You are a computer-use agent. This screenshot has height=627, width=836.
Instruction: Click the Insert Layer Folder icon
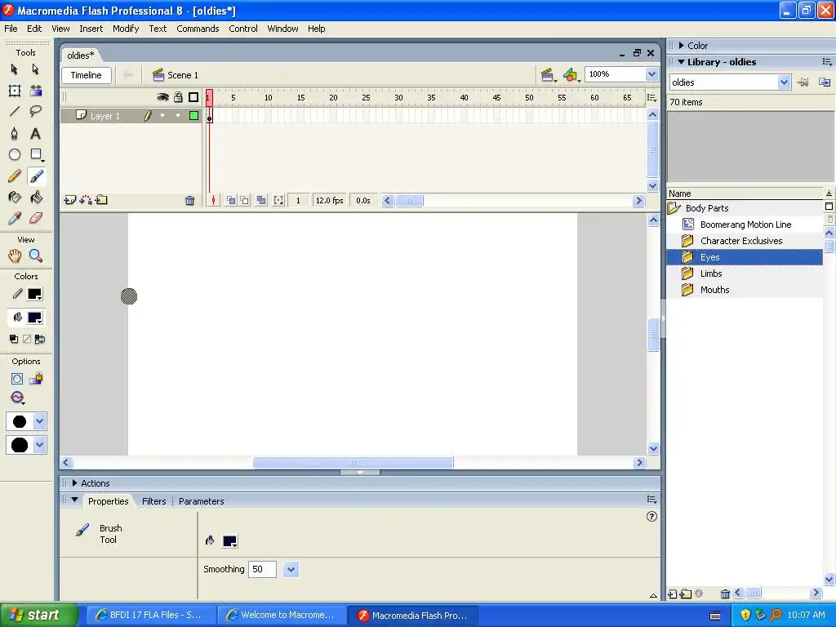coord(101,201)
